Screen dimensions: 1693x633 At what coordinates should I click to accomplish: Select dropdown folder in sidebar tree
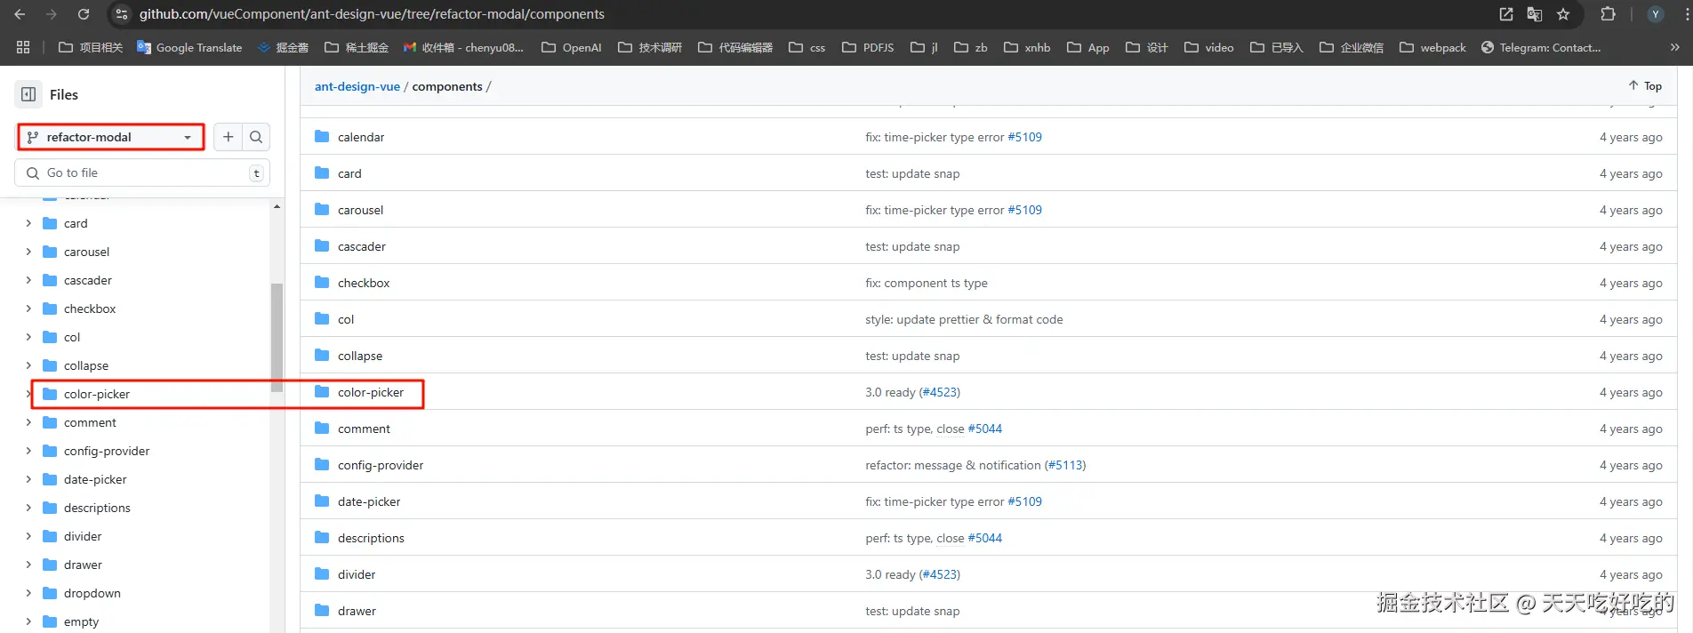pos(92,593)
